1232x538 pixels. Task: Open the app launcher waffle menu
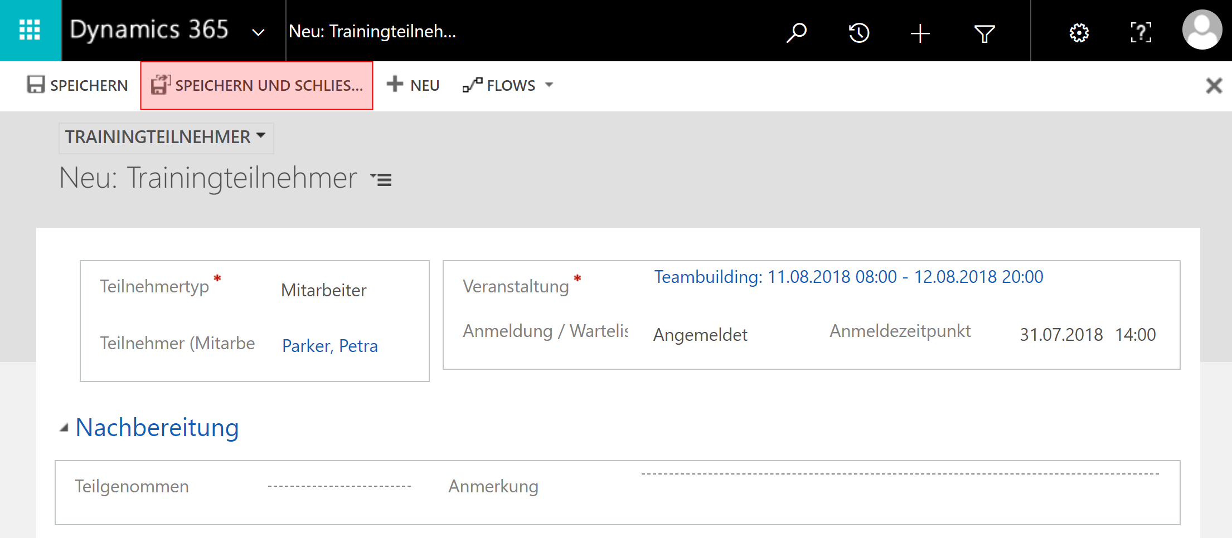click(30, 30)
